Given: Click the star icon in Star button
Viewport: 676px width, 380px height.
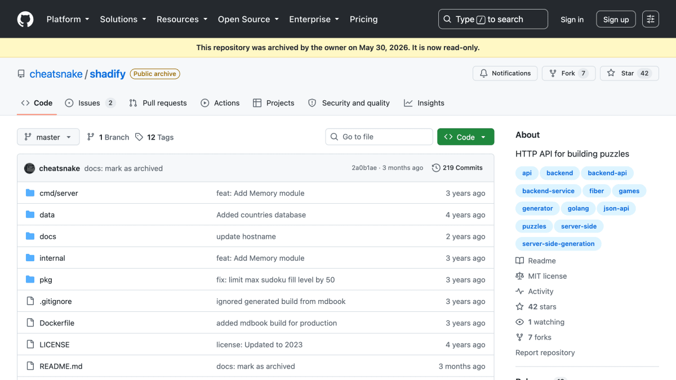Looking at the screenshot, I should [611, 73].
